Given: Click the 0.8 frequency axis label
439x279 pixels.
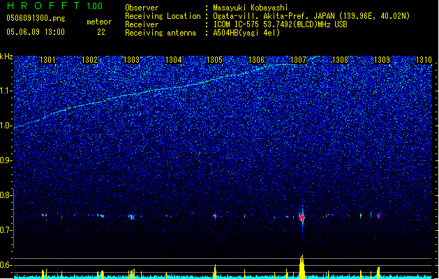Looking at the screenshot, I should 6,195.
